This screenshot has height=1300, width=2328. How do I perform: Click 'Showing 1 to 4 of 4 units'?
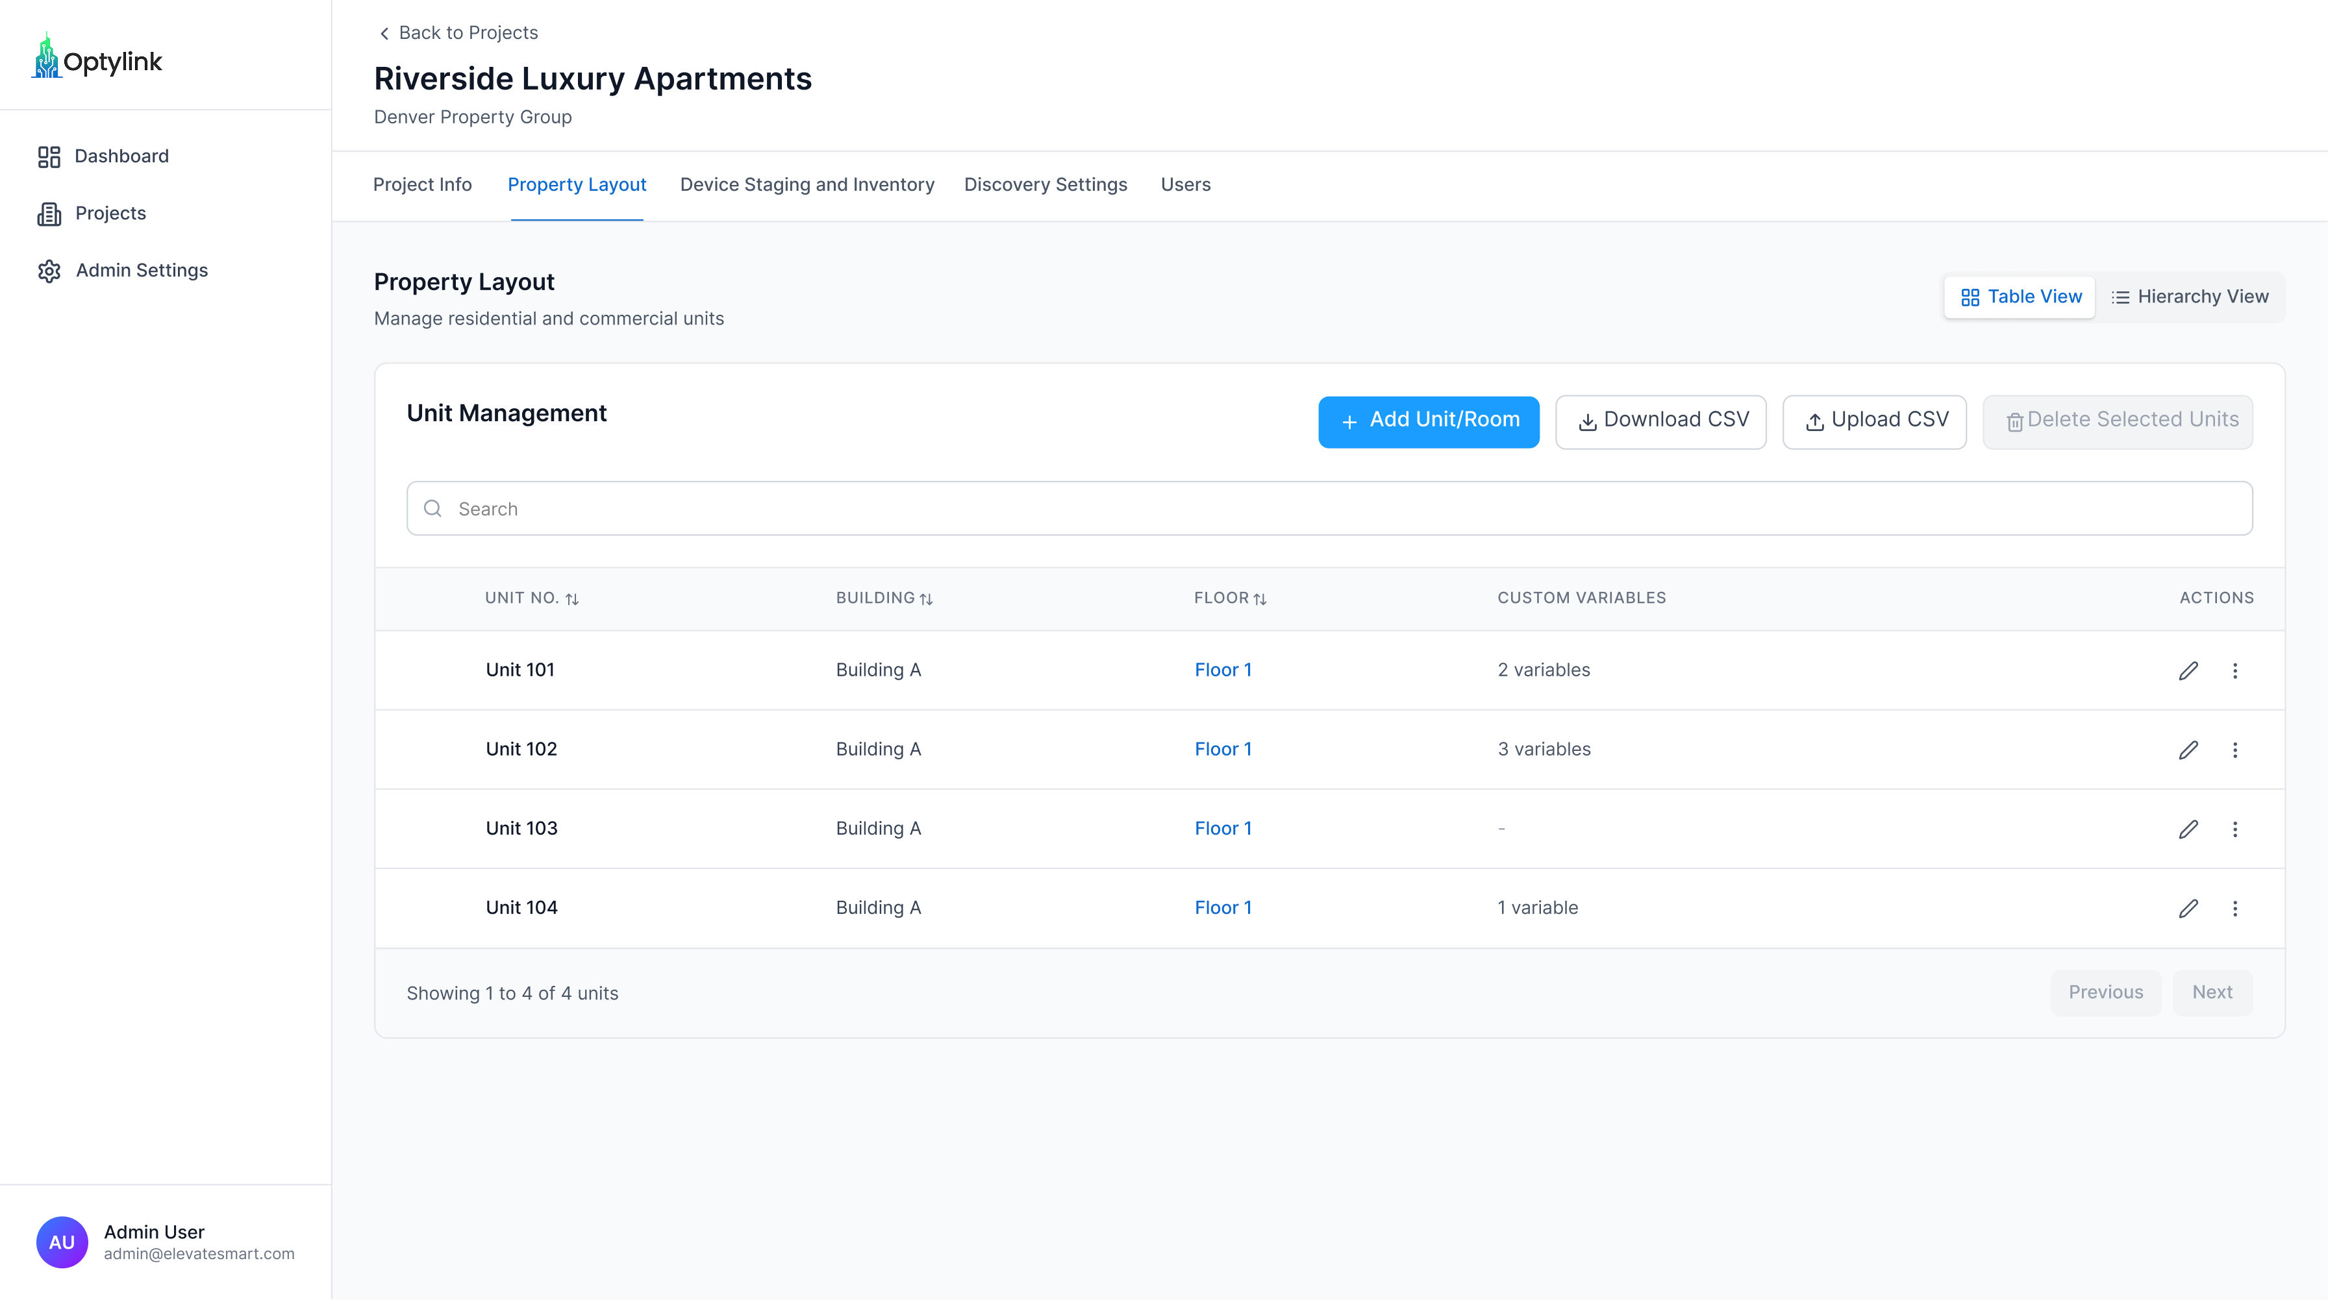(512, 994)
